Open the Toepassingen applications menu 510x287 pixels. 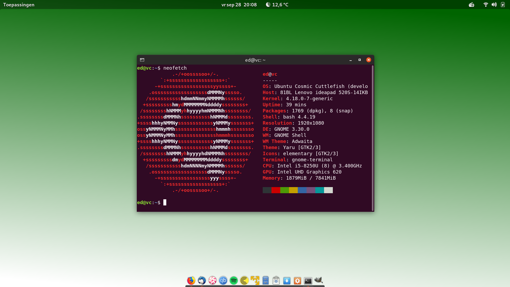[19, 5]
